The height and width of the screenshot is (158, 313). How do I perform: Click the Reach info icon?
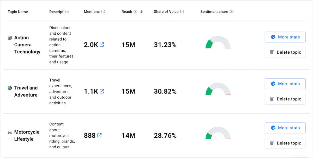pos(136,11)
